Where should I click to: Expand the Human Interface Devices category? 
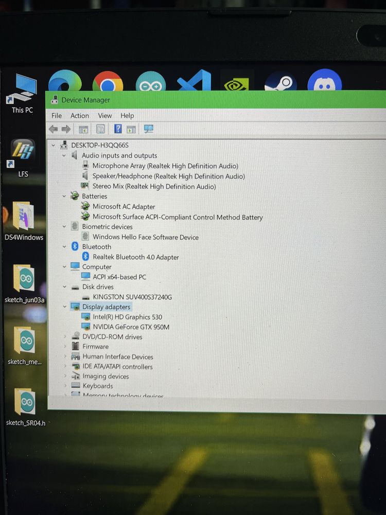pos(65,356)
